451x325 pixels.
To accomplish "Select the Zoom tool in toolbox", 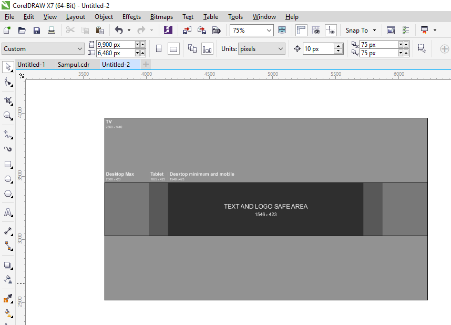I will tap(8, 116).
